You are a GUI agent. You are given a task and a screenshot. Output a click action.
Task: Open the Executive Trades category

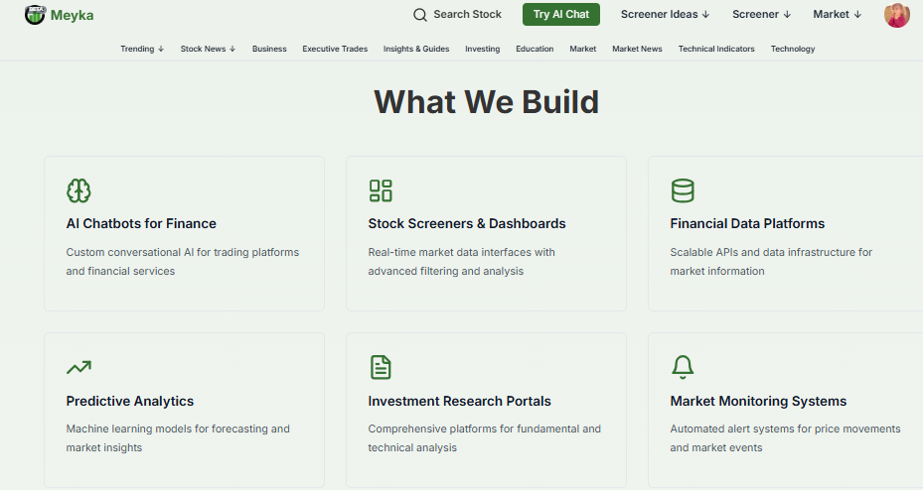(x=335, y=49)
